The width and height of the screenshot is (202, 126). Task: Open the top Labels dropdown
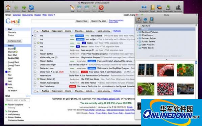90,31
